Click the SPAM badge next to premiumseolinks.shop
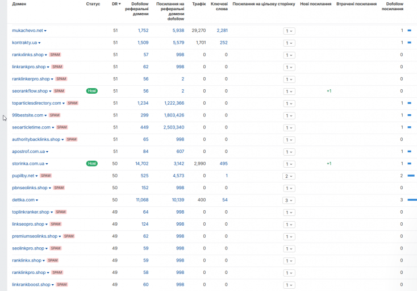 pos(69,236)
